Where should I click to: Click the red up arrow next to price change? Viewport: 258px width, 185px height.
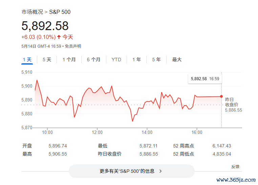(x=59, y=37)
